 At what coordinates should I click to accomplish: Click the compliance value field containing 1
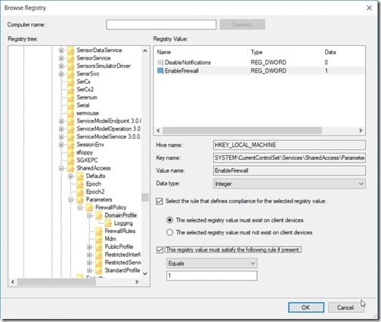coord(212,276)
